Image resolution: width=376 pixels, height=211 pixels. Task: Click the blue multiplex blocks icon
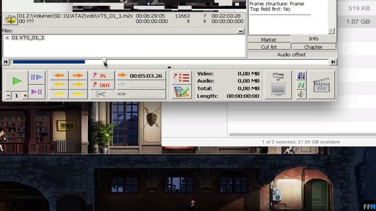click(x=301, y=76)
